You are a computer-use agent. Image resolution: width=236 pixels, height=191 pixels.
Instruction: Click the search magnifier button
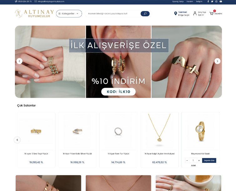tap(145, 14)
